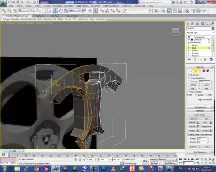Click the Select and Link chain icon
The height and width of the screenshot is (172, 216).
click(x=4, y=11)
